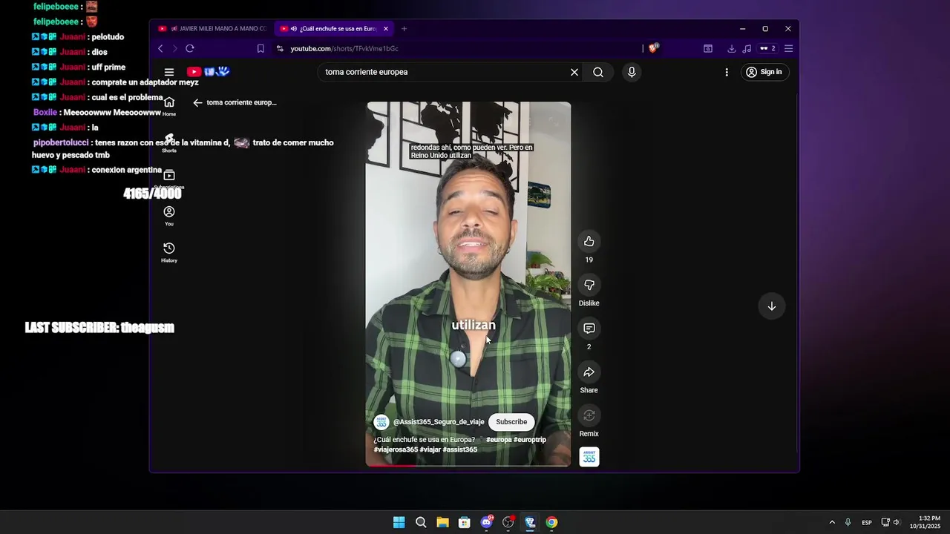The width and height of the screenshot is (950, 534).
Task: Share this short video
Action: (589, 372)
